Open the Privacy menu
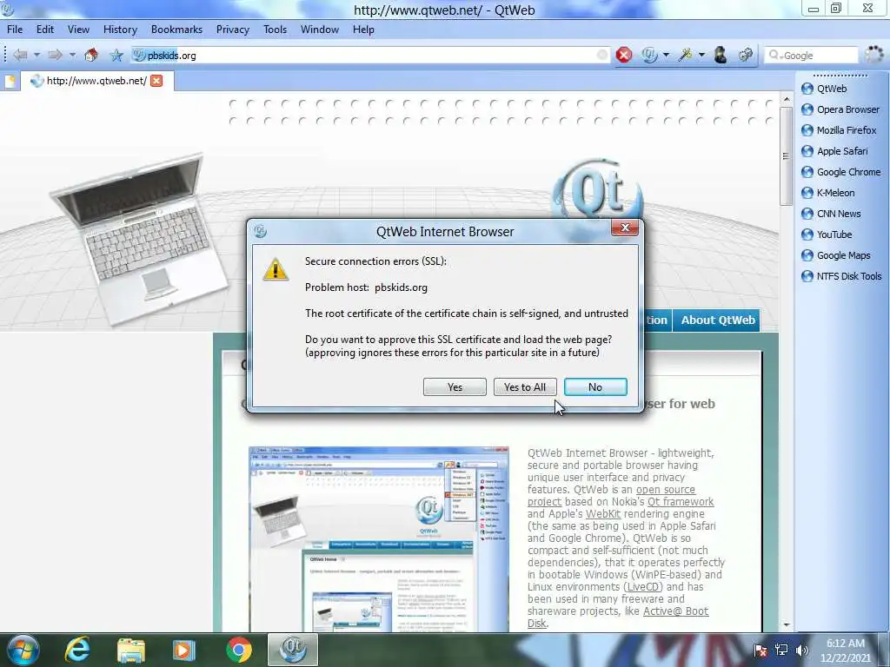The image size is (890, 667). click(x=233, y=30)
